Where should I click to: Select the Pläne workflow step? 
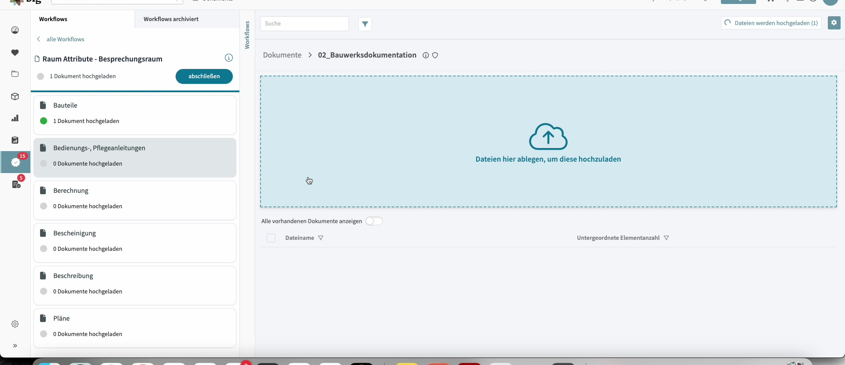tap(135, 328)
